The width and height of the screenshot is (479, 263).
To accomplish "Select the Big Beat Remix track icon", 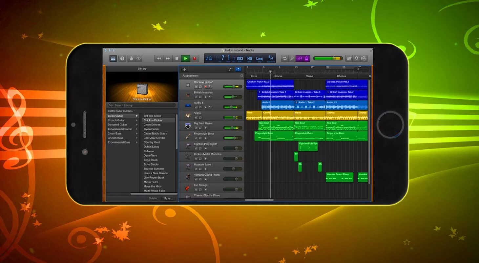I will [188, 126].
